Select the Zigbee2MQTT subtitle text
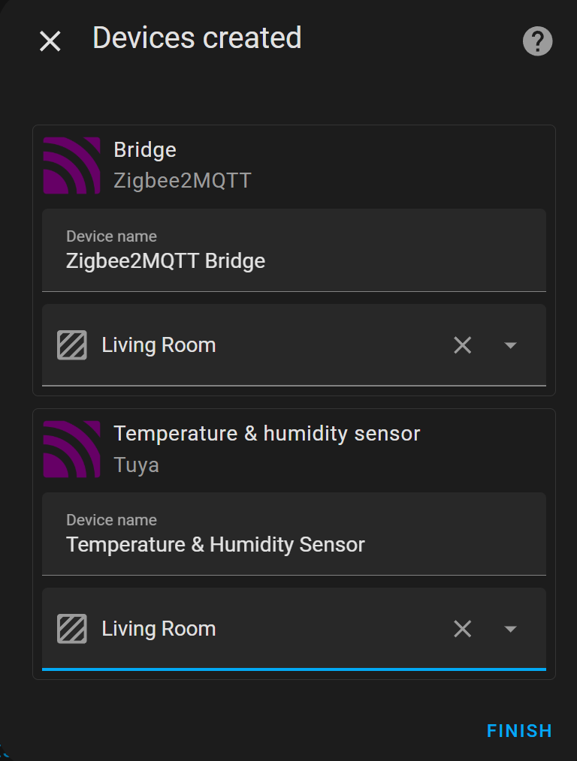 point(183,180)
